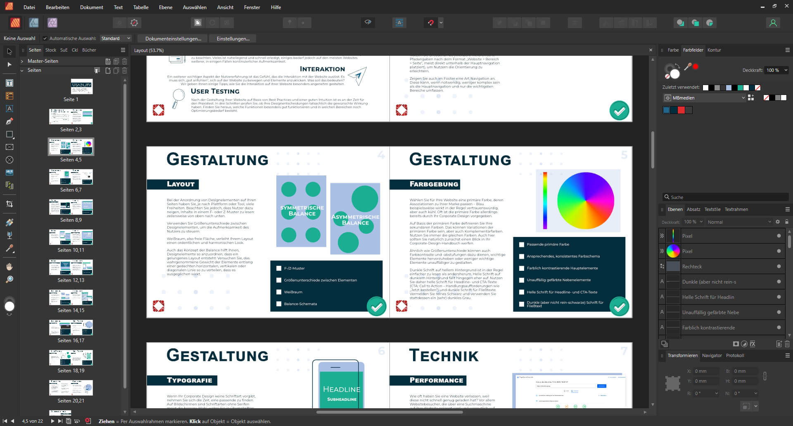Screen dimensions: 793x426
Task: Select the Zoom magnifier tool
Action: coord(9,279)
